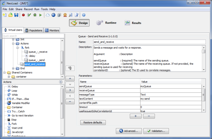The height and width of the screenshot is (139, 212).
Task: Click the Open project folder icon
Action: coord(10,15)
